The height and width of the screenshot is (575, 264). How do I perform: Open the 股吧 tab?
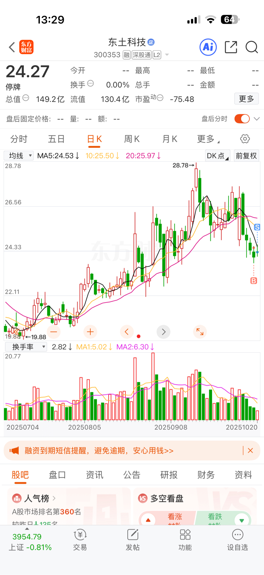click(x=20, y=475)
